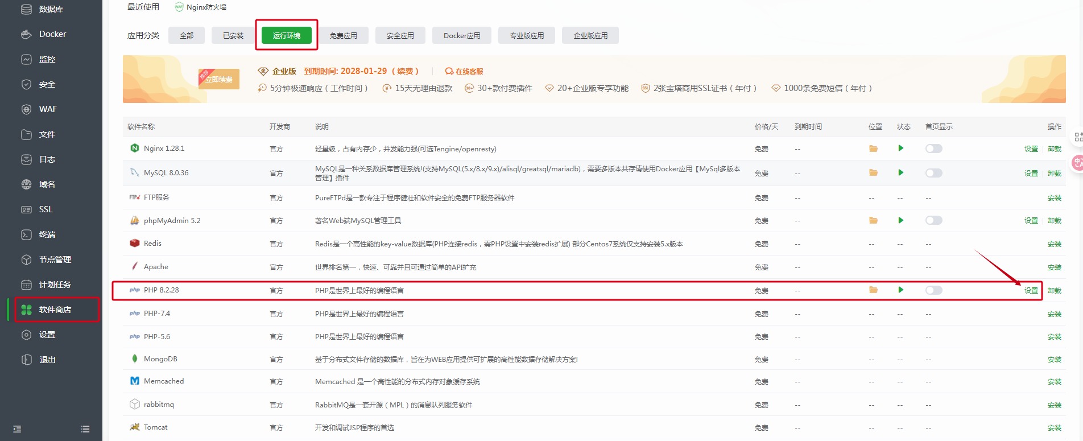Click 安装 for Tomcat
Image resolution: width=1083 pixels, height=441 pixels.
pos(1055,428)
